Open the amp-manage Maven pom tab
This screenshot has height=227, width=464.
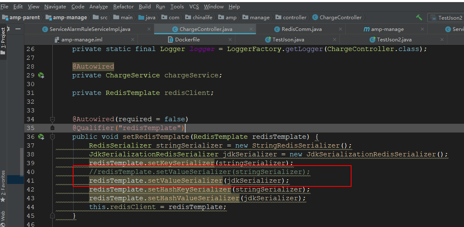pyautogui.click(x=383, y=29)
